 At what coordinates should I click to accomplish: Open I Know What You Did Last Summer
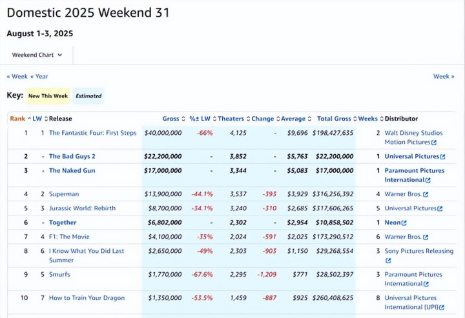[87, 255]
